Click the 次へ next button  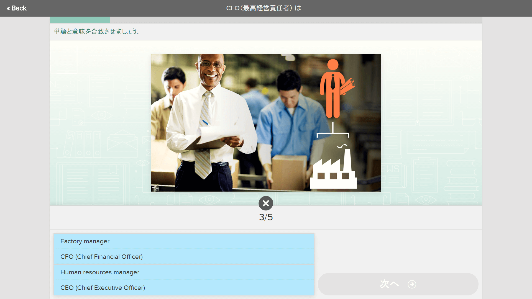coord(398,284)
